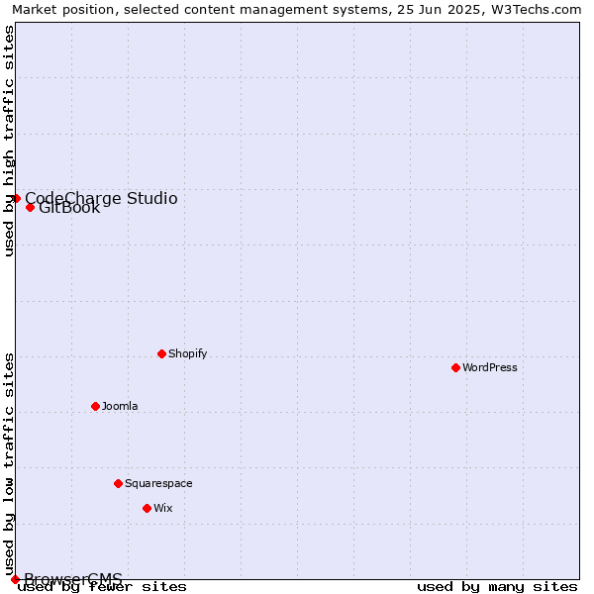The height and width of the screenshot is (594, 594).
Task: Click the Shopify red data point
Action: (161, 353)
